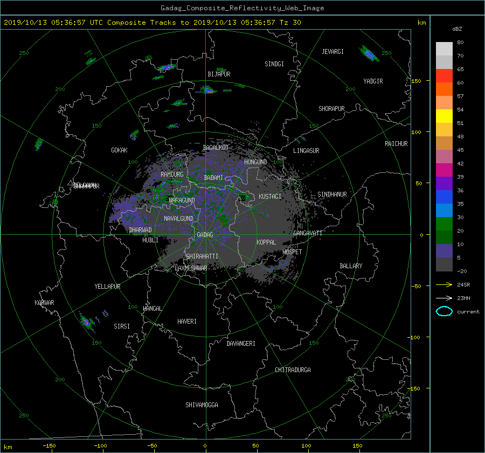Click the HANGAL city label
The image size is (485, 453).
tap(153, 309)
